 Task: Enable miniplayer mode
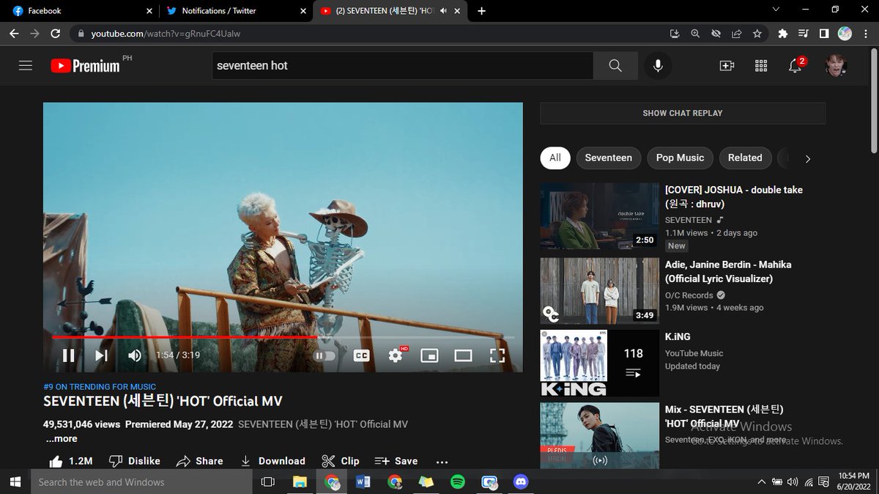point(429,355)
